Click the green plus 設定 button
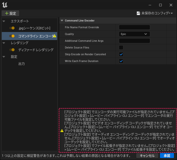 (x=10, y=13)
